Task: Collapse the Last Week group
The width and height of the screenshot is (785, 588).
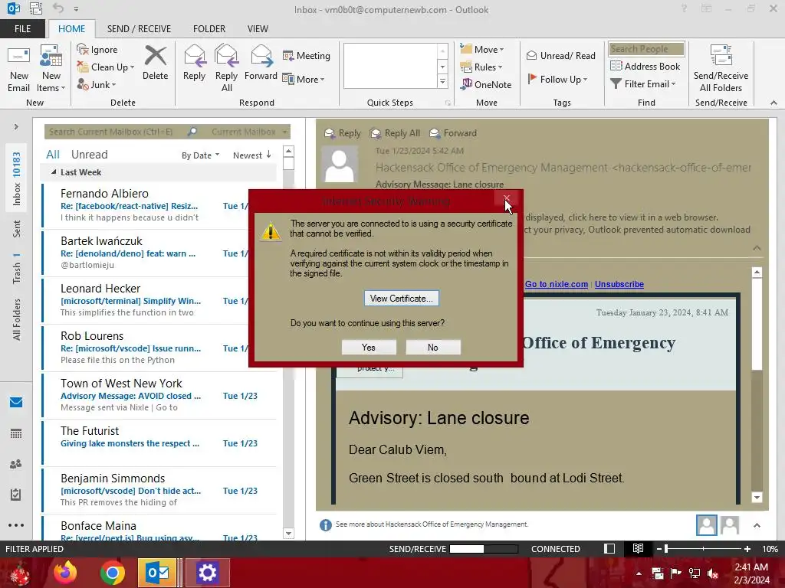Action: 54,172
